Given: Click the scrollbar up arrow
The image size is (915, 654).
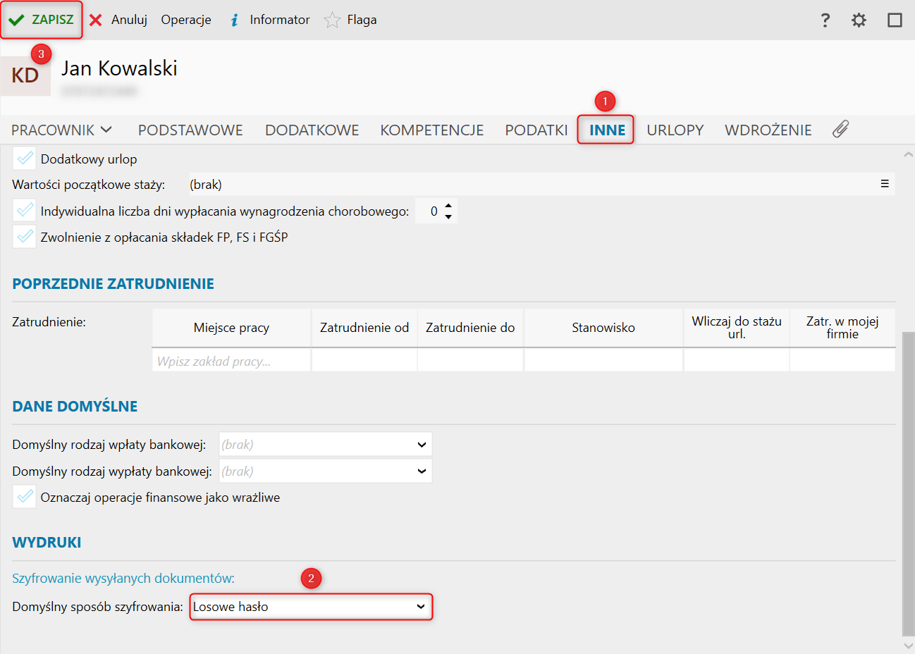Looking at the screenshot, I should (x=908, y=154).
